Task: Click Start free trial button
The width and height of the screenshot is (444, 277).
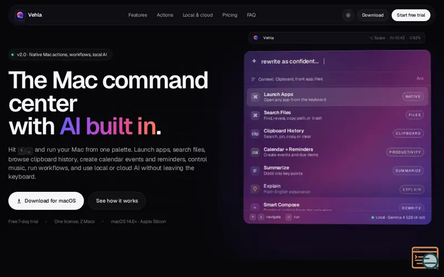Action: tap(411, 16)
